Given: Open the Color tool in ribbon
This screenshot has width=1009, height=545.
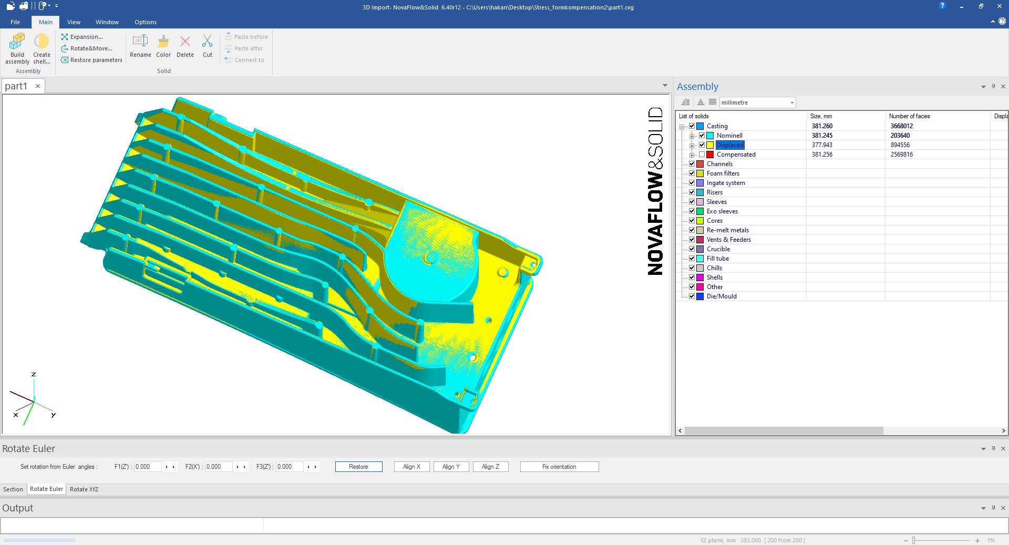Looking at the screenshot, I should click(163, 42).
